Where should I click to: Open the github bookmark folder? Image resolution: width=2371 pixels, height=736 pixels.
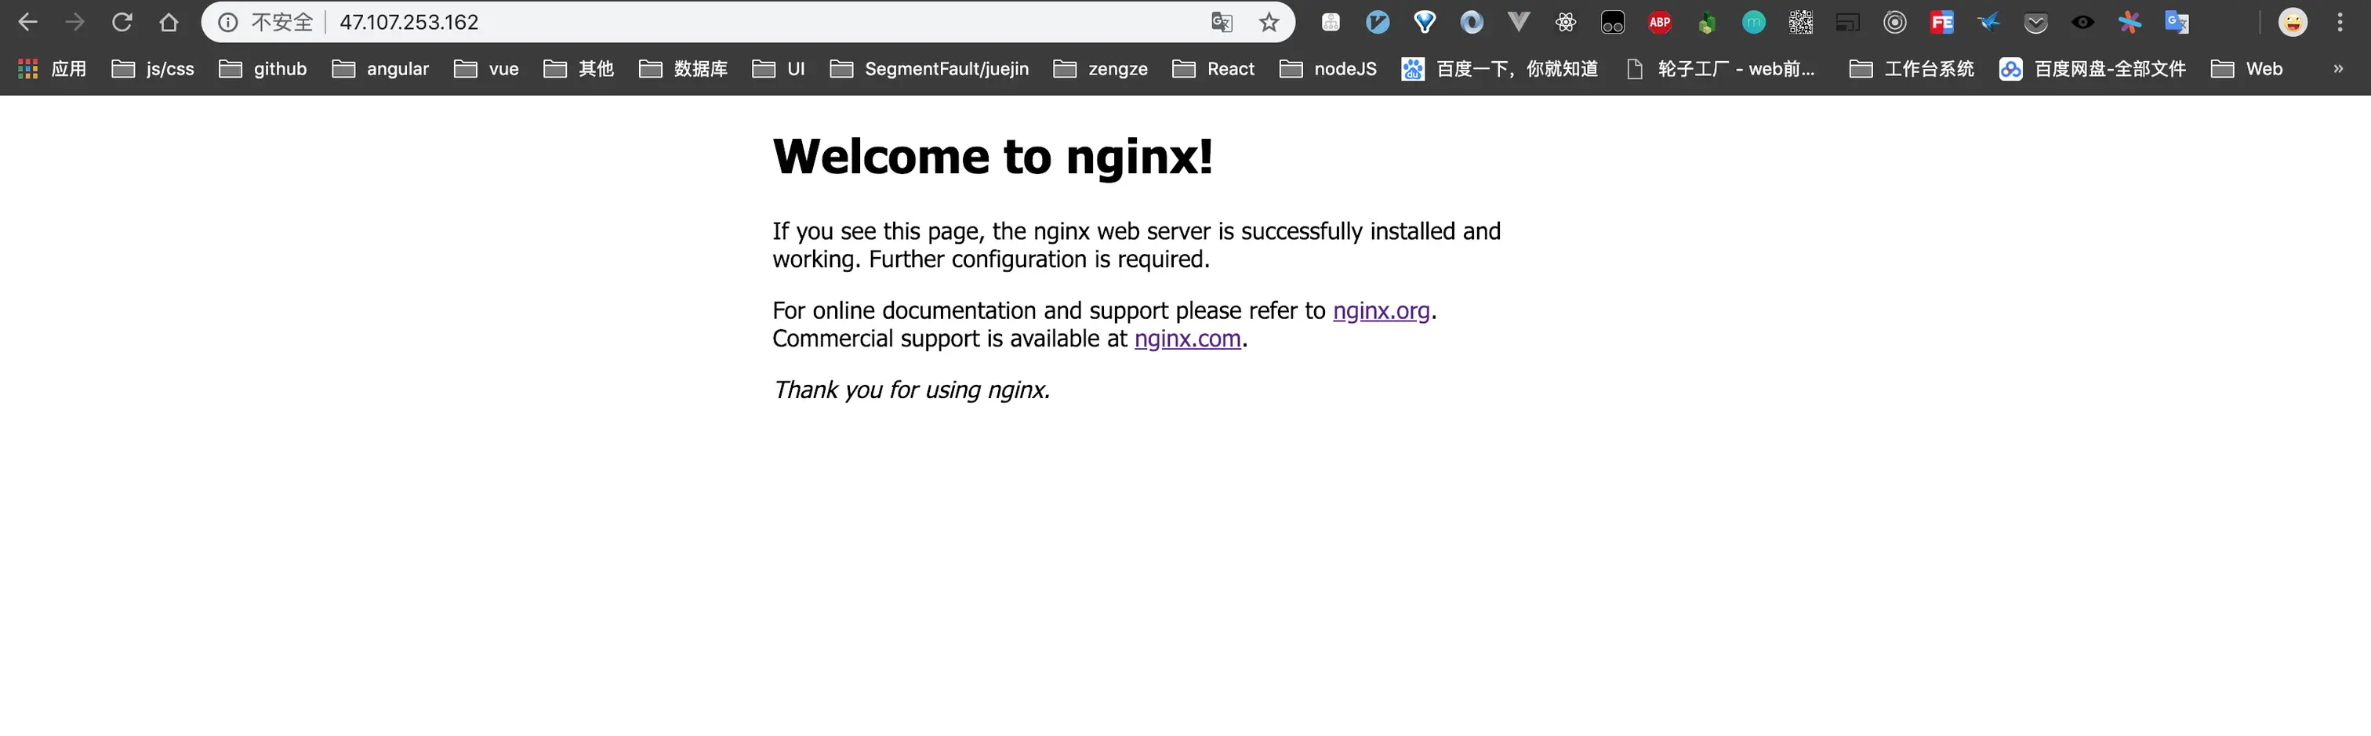(263, 69)
